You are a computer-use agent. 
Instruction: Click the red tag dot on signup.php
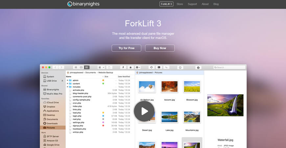coord(103,126)
